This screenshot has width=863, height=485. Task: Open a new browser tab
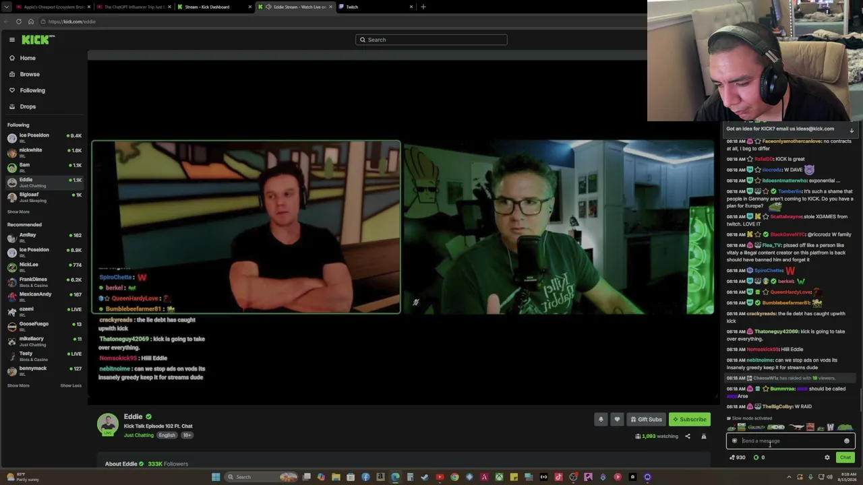point(423,7)
